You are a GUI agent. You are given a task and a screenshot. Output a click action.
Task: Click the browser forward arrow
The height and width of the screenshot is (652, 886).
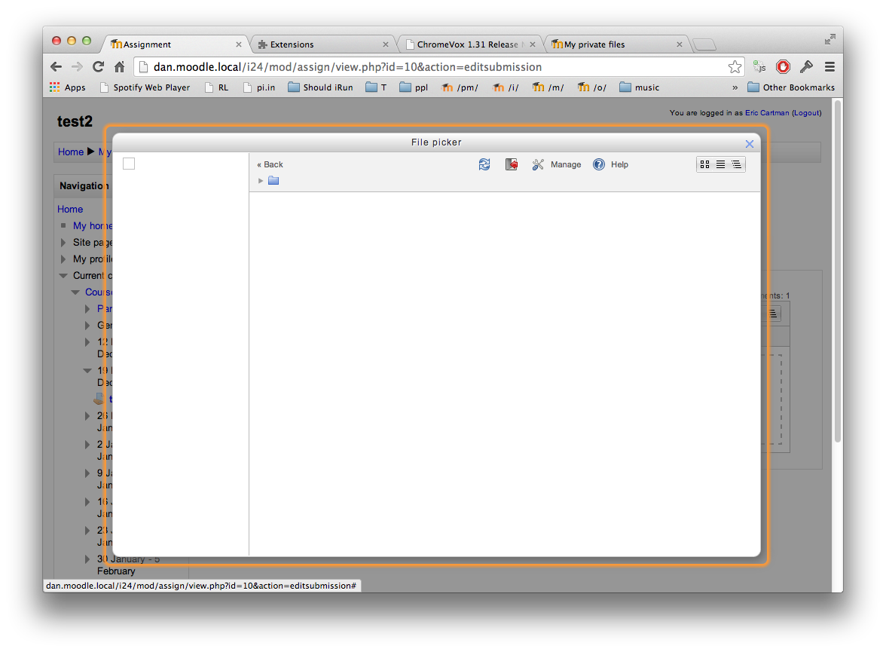click(77, 67)
